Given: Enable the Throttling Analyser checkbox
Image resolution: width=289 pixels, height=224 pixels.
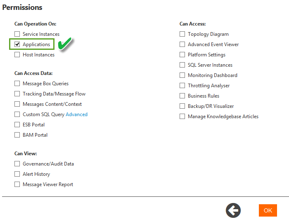Looking at the screenshot, I should pyautogui.click(x=182, y=86).
